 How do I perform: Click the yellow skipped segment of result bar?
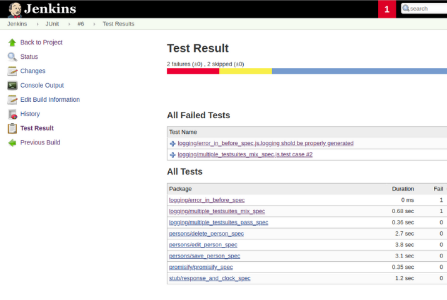(245, 71)
